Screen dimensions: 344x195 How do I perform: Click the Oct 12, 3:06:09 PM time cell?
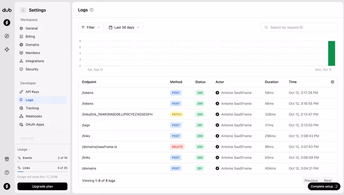(x=304, y=157)
